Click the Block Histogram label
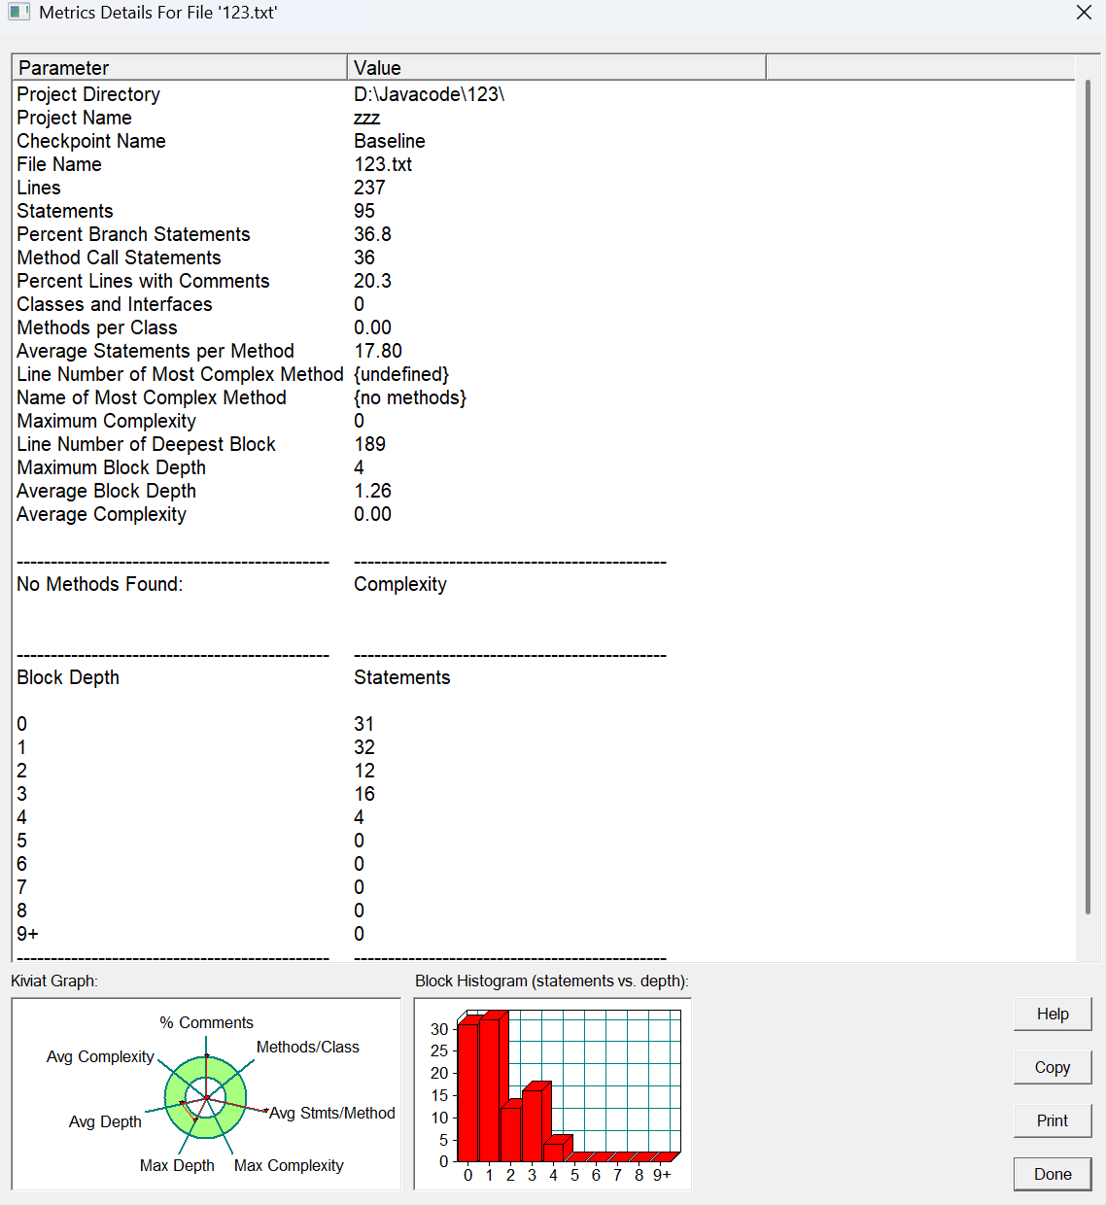The width and height of the screenshot is (1106, 1205). [x=552, y=981]
